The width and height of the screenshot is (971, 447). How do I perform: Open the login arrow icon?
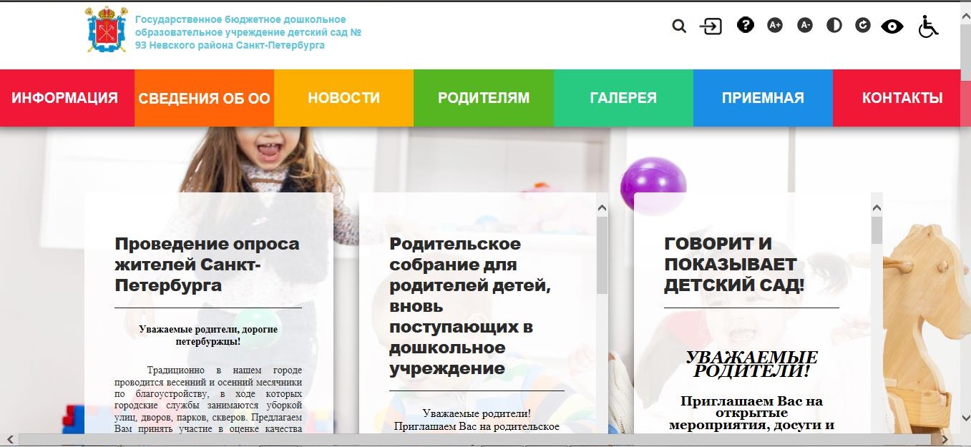pyautogui.click(x=711, y=26)
